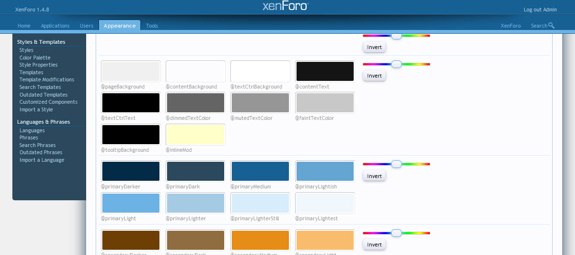
Task: Click Invert button beside primary colors
Action: pyautogui.click(x=374, y=176)
